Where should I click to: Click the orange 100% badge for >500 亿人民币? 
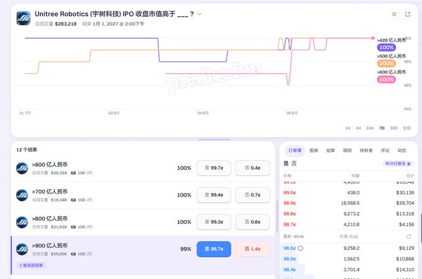point(386,63)
